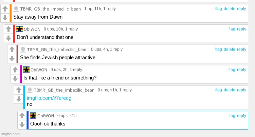Image resolution: width=255 pixels, height=137 pixels.
Task: Downvote the comment containing the imgflip link
Action: (x=19, y=99)
